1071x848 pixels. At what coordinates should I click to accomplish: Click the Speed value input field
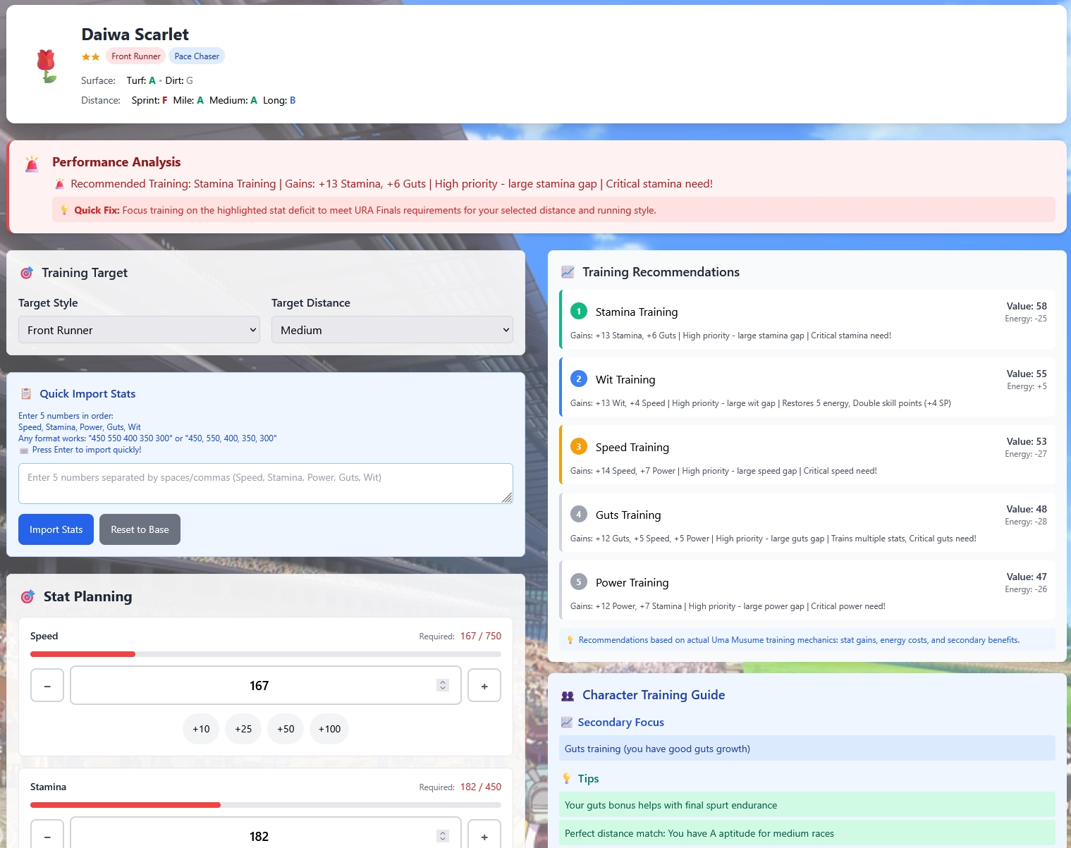[x=266, y=685]
